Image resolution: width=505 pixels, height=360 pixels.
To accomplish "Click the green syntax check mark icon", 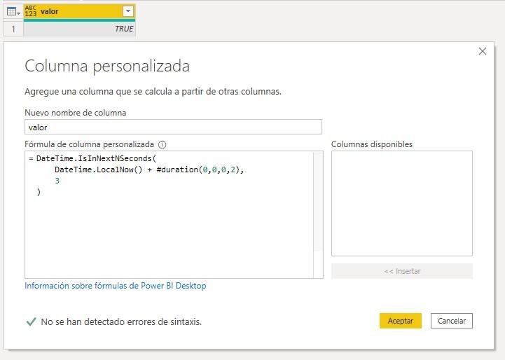I will click(x=31, y=321).
